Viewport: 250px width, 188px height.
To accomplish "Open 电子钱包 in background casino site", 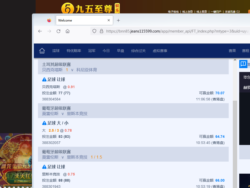I will 173,12.
